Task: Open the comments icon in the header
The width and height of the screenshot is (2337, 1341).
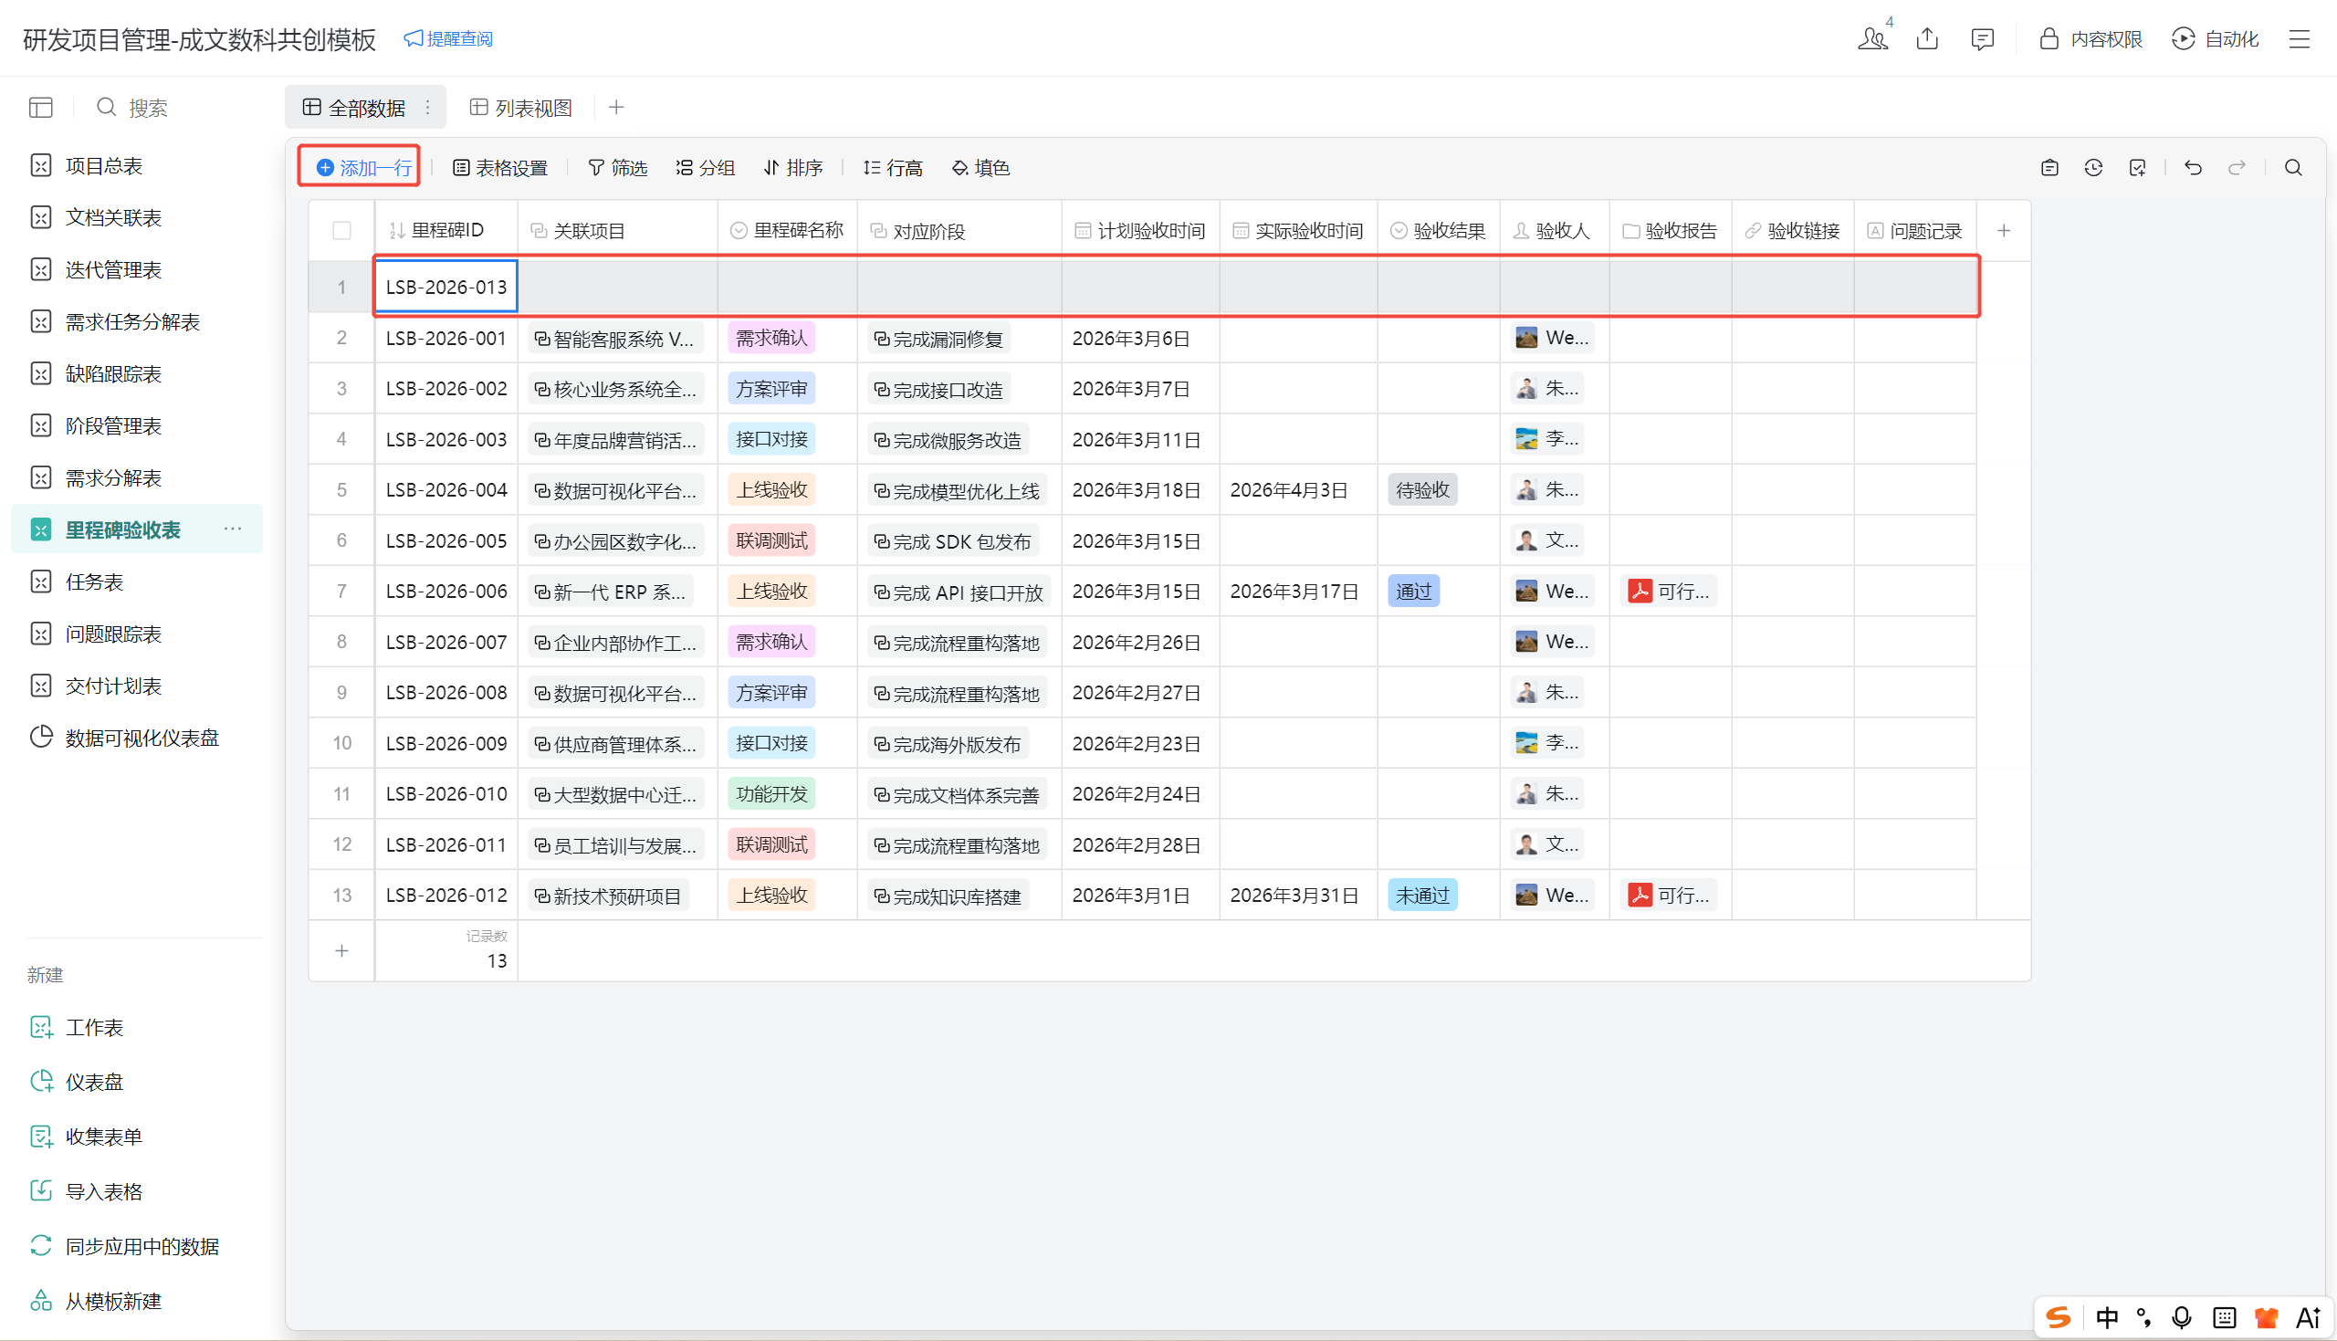Action: tap(1982, 38)
